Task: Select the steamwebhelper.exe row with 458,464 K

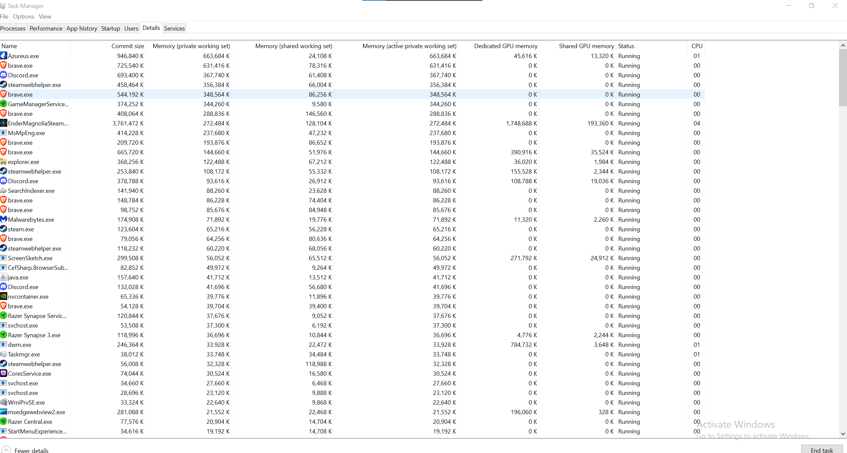Action: click(x=352, y=85)
